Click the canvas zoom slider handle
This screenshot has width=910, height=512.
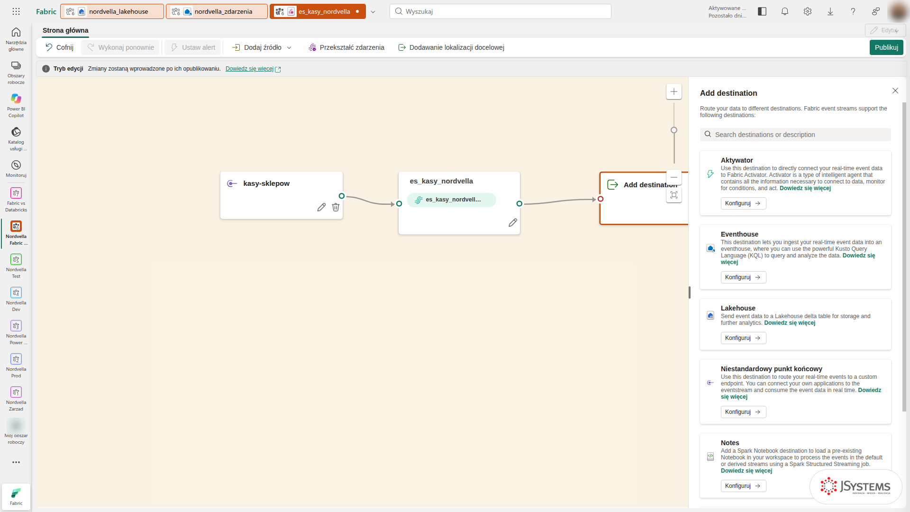[674, 130]
